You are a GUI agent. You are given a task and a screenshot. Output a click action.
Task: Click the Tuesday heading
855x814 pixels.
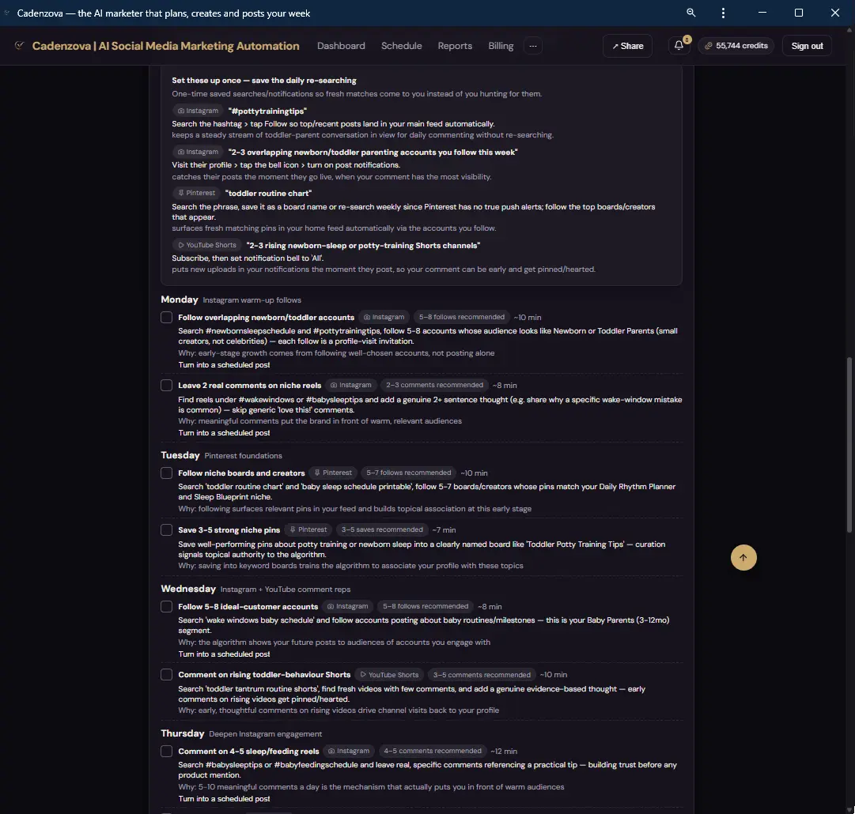click(180, 455)
